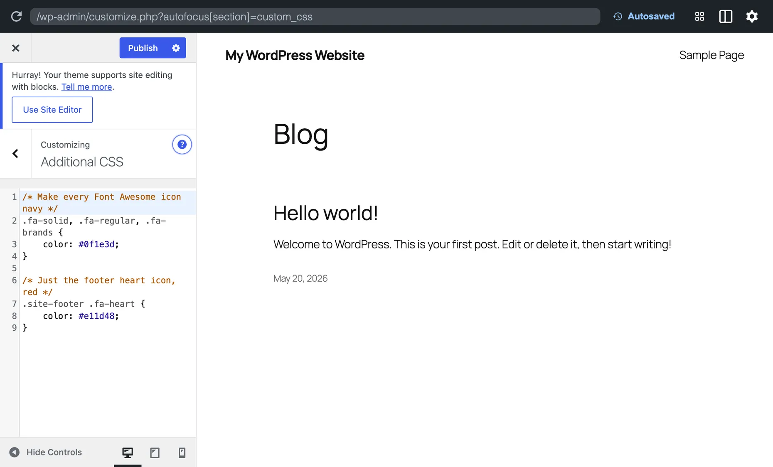Viewport: 773px width, 467px height.
Task: Click the #0f1e3d color value
Action: click(x=96, y=244)
